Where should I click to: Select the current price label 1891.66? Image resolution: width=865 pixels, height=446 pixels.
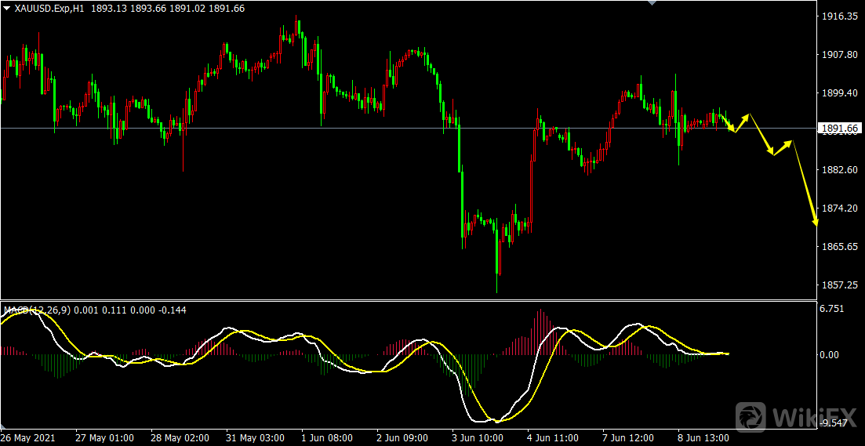coord(838,128)
